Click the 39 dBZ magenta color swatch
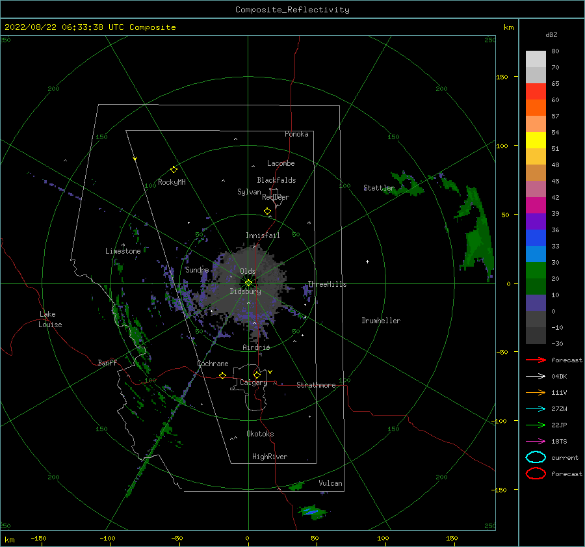585x547 pixels. pyautogui.click(x=536, y=206)
